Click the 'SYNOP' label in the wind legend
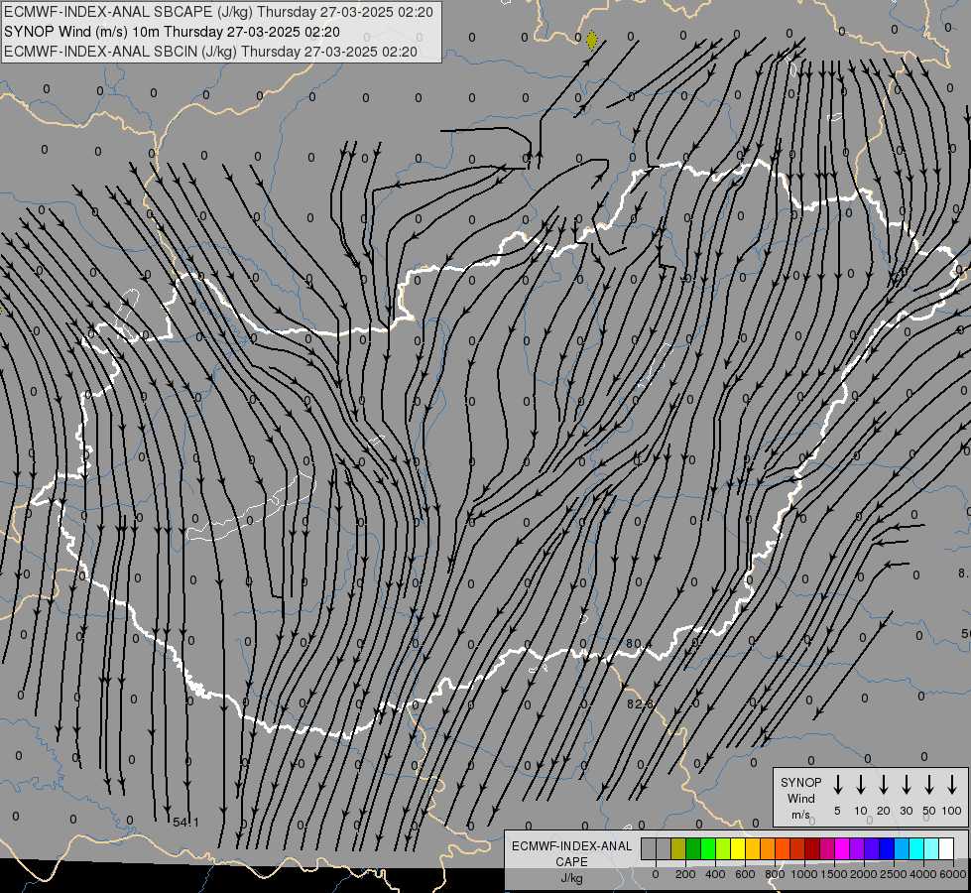 click(800, 783)
